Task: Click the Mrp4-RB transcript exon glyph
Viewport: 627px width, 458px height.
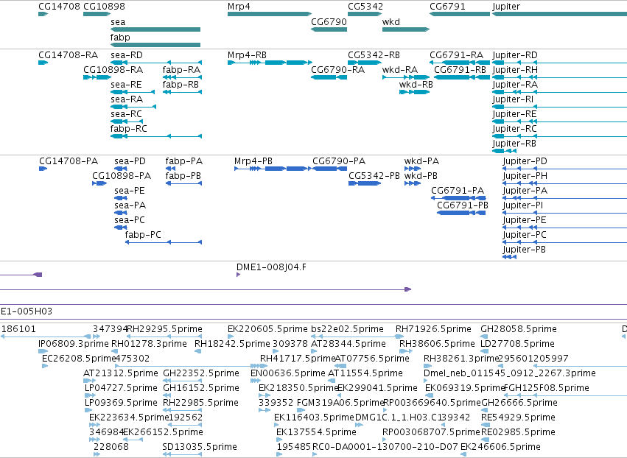Action: pyautogui.click(x=270, y=63)
